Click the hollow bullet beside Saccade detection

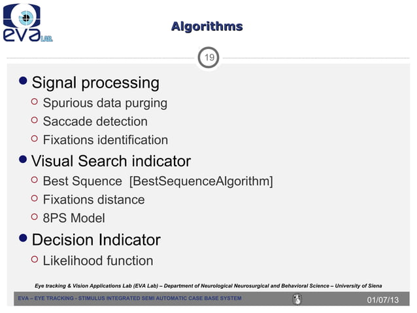34,120
